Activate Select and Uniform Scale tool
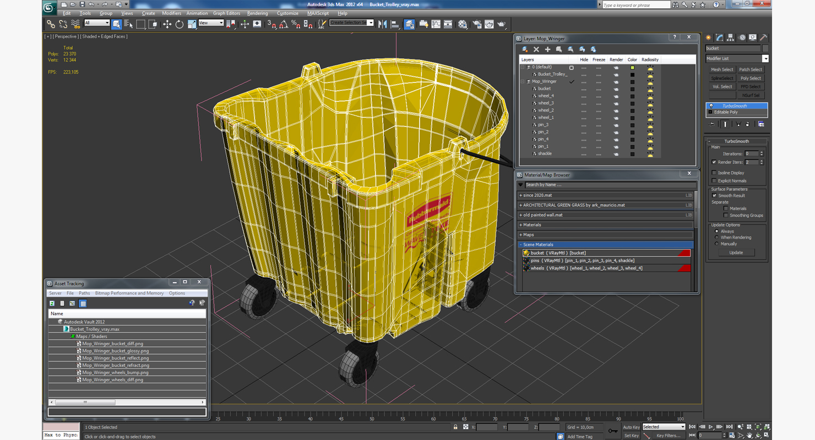This screenshot has width=815, height=440. [x=192, y=24]
